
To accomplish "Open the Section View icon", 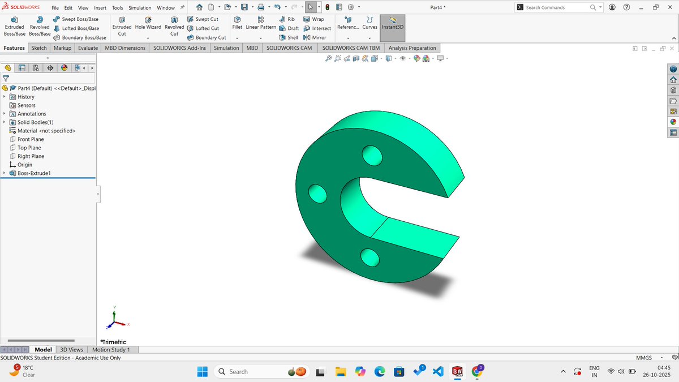I will (356, 58).
